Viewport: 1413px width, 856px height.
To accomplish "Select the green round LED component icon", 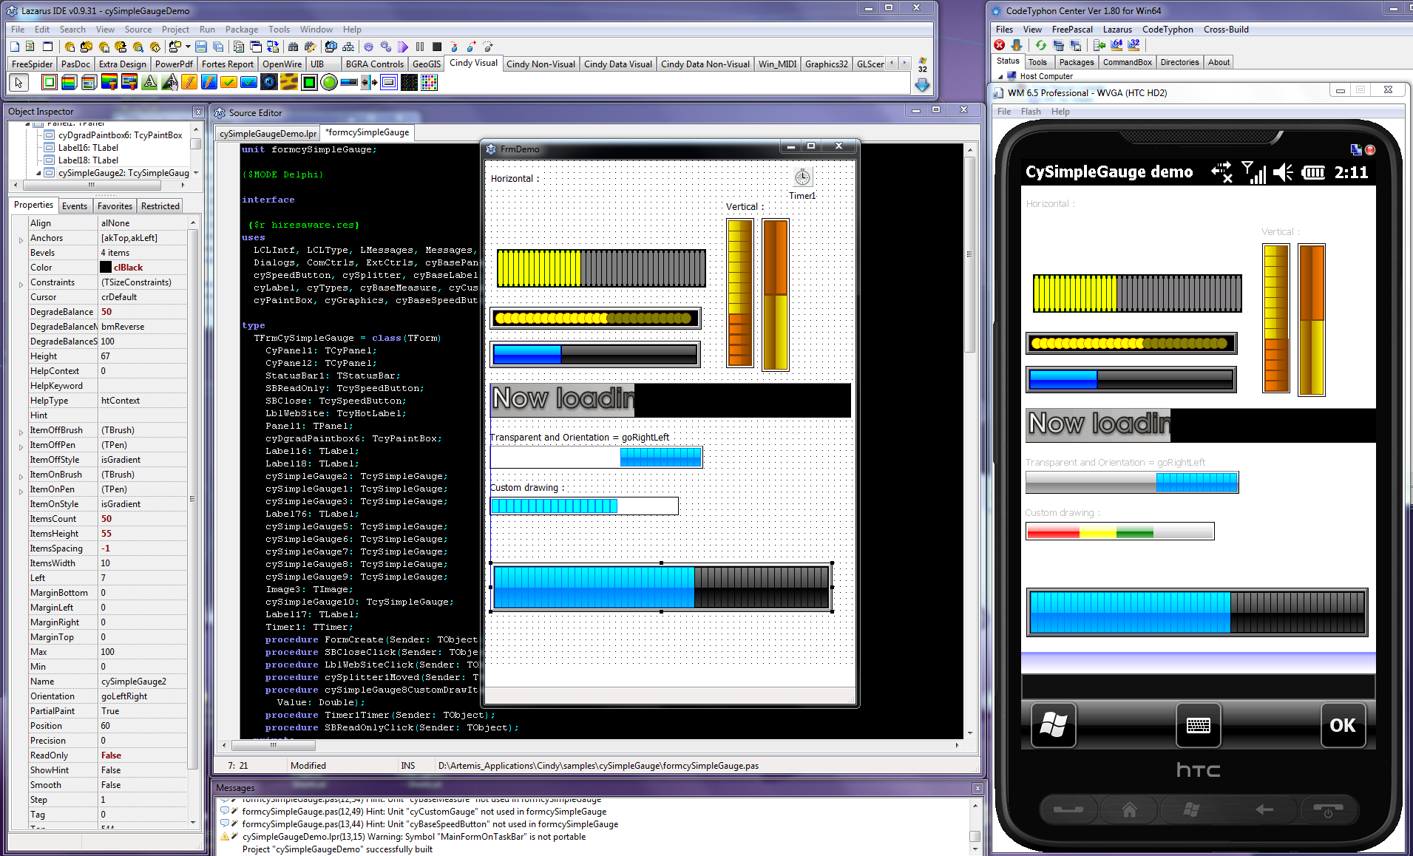I will click(330, 82).
